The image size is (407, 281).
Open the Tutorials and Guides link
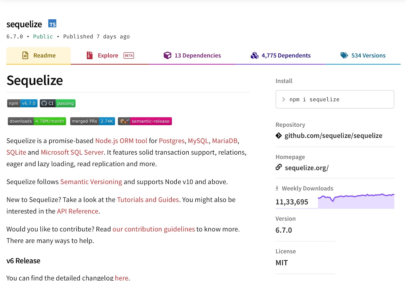coord(148,199)
